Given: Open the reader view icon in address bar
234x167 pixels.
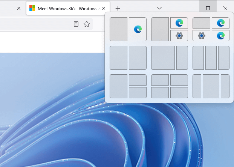Looking at the screenshot, I should tap(76, 24).
